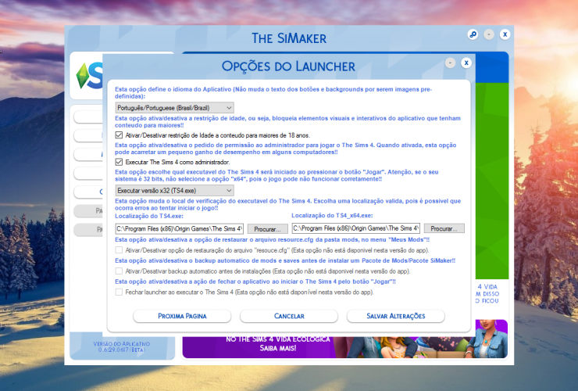Viewport: 578px width, 391px height.
Task: Click the Localização do TS4.exe label
Action: (x=149, y=216)
